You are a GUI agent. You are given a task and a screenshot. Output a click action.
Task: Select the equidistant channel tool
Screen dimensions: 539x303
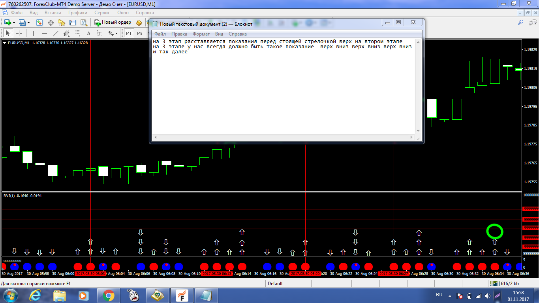(x=66, y=33)
